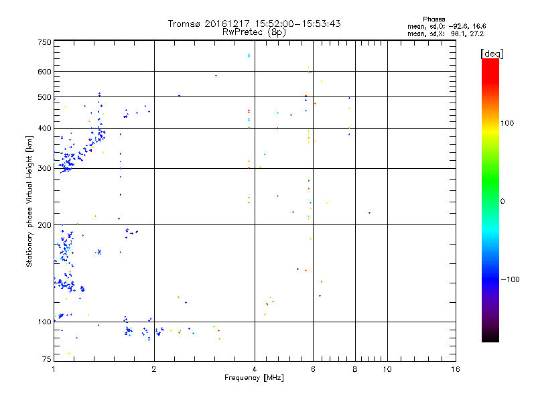The width and height of the screenshot is (536, 402).
Task: Click the 'Phases' header label
Action: pos(433,19)
